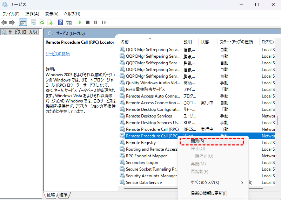The width and height of the screenshot is (281, 200).
Task: Click the green Refresh toolbar icon
Action: click(42, 22)
